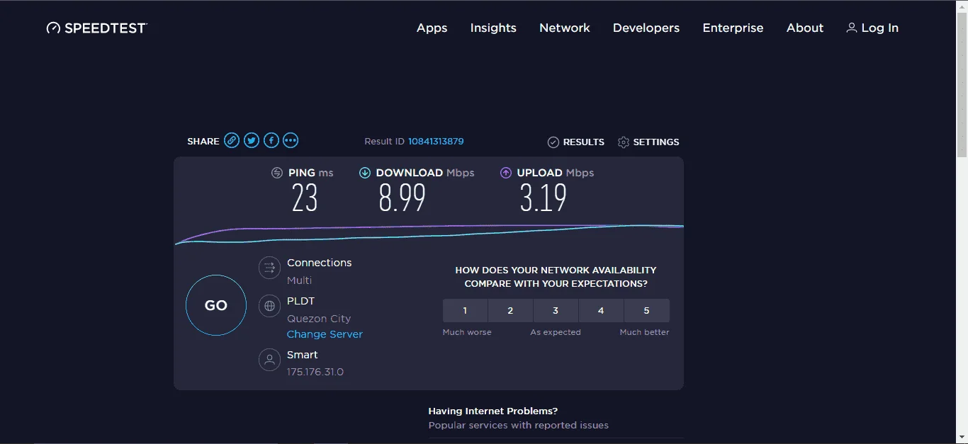Viewport: 968px width, 444px height.
Task: Rate network availability as 5
Action: coord(646,310)
